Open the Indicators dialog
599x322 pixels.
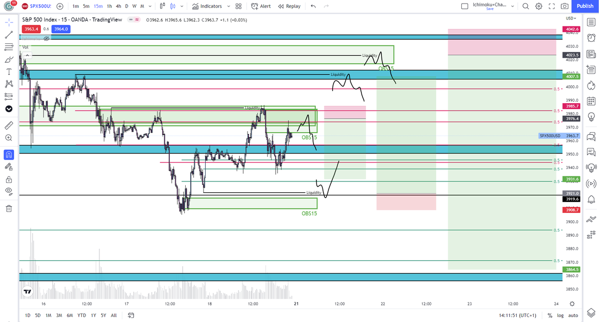point(207,6)
